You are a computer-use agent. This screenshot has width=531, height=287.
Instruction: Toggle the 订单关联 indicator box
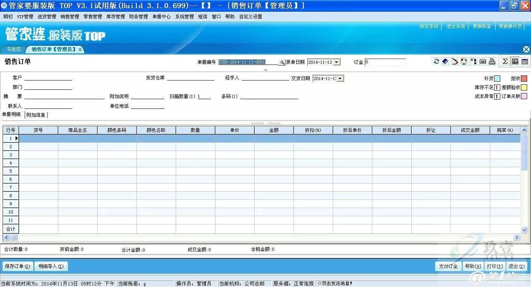(524, 96)
